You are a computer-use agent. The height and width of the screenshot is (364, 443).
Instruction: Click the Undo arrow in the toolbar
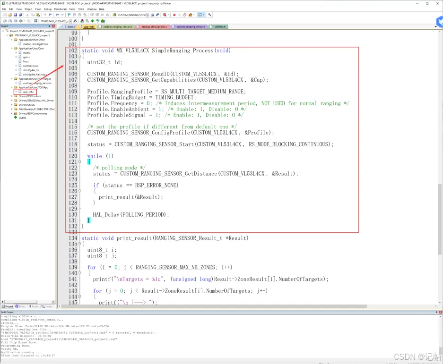point(44,15)
